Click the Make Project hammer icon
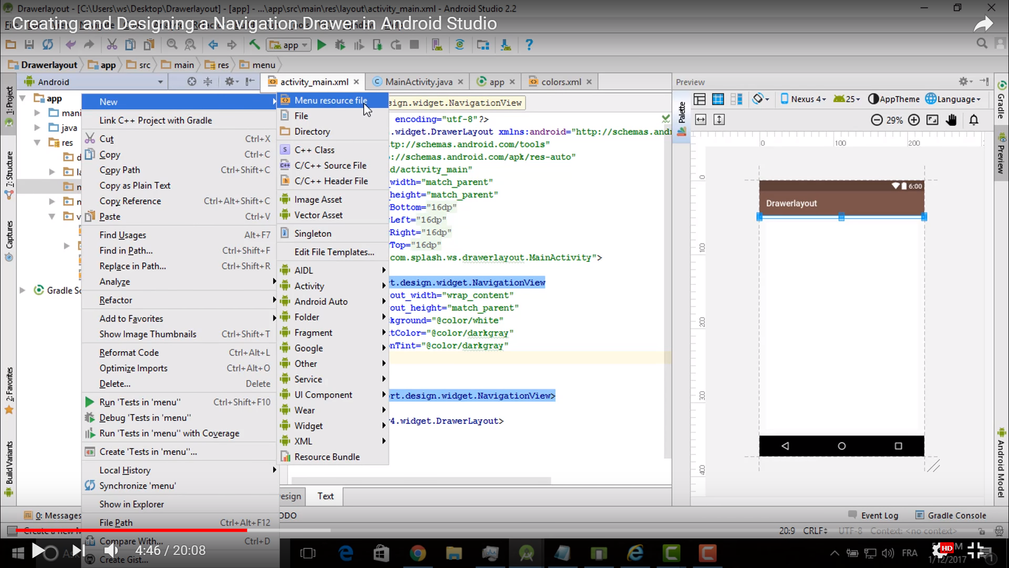 click(x=255, y=45)
